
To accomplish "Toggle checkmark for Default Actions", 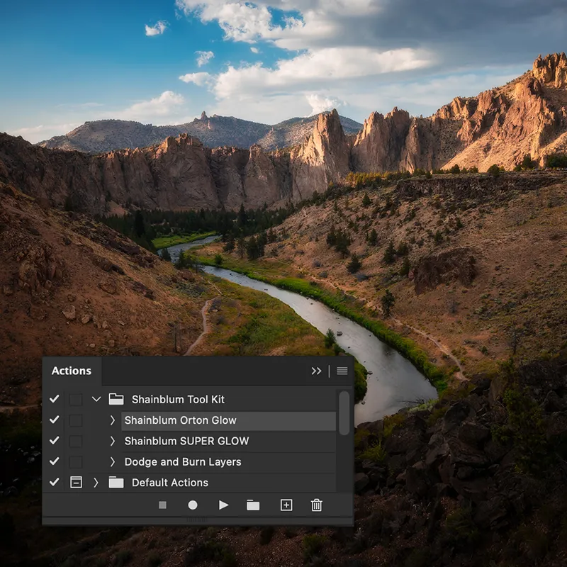I will [55, 482].
